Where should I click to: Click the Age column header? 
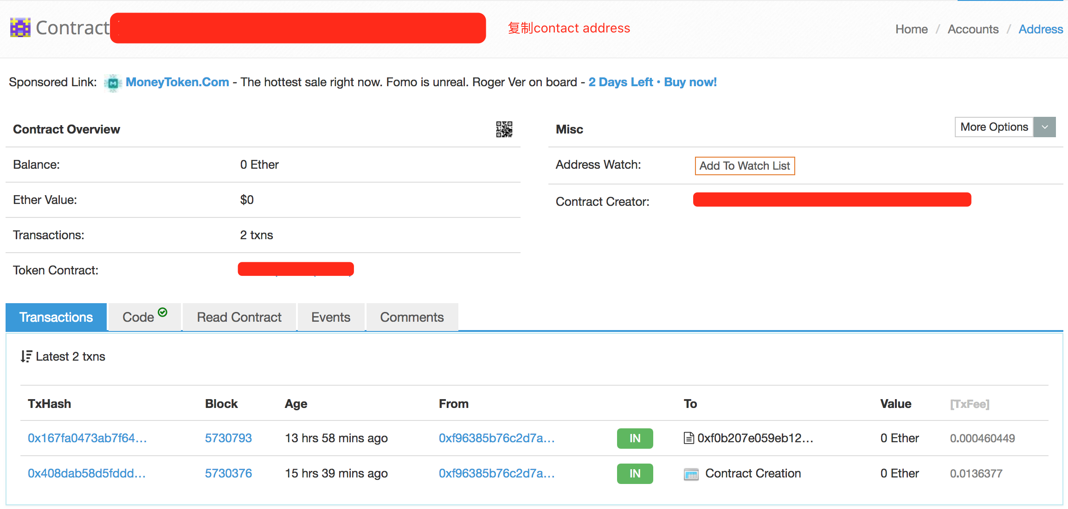(x=296, y=404)
